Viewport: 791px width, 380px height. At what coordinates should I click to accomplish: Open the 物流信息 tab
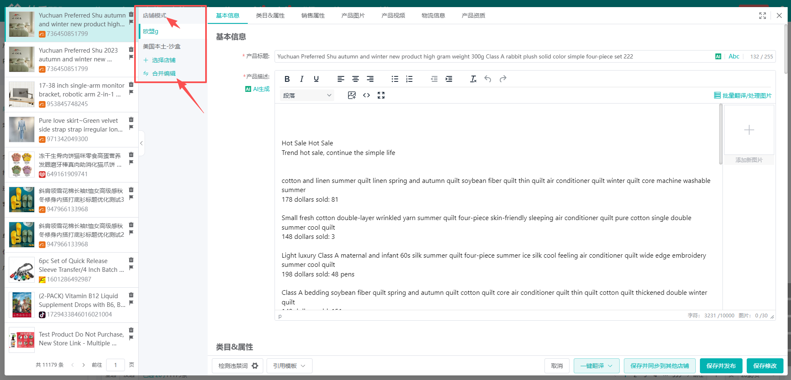[x=433, y=15]
